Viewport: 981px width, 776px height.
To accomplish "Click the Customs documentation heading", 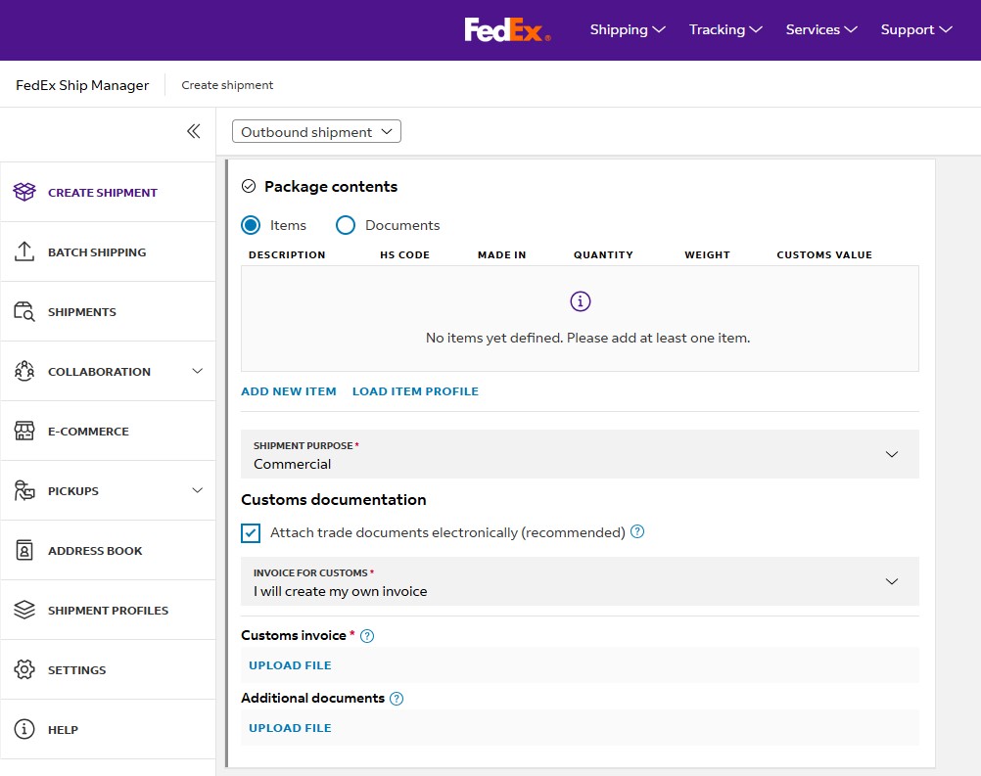I will pyautogui.click(x=334, y=500).
